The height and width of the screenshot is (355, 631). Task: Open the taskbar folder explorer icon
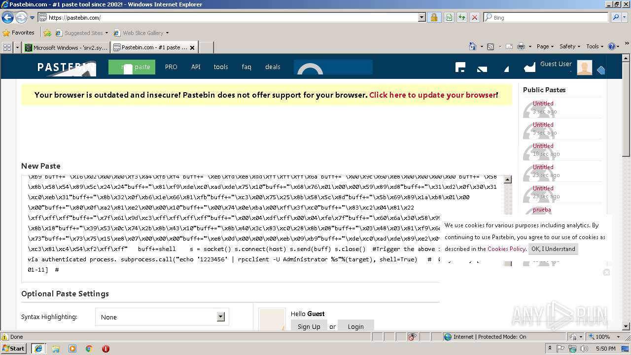coord(55,349)
